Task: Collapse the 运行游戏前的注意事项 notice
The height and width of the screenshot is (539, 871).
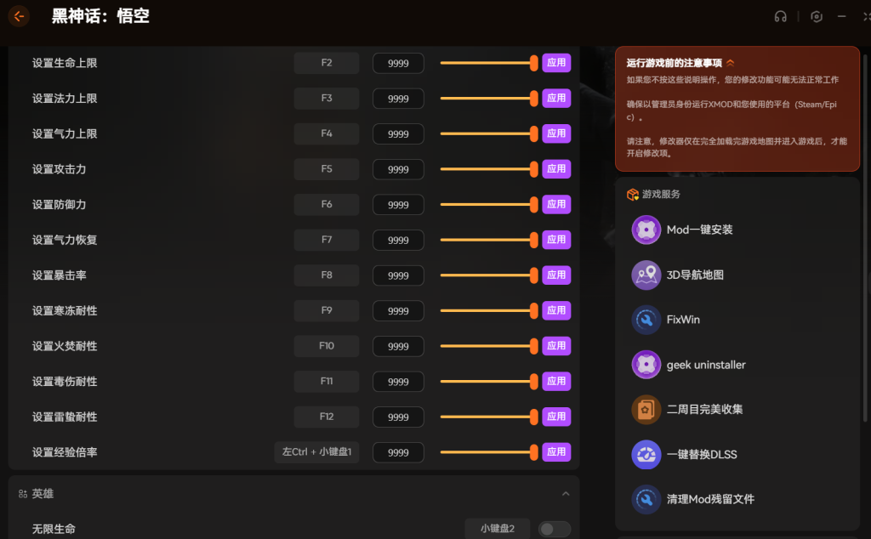Action: coord(730,63)
